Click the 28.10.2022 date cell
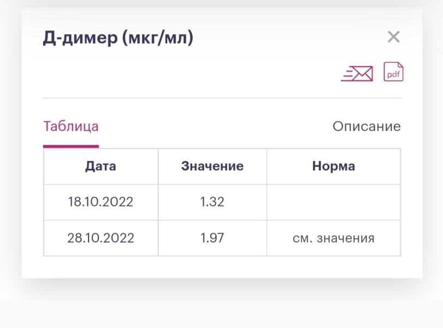This screenshot has width=443, height=328. (x=101, y=238)
